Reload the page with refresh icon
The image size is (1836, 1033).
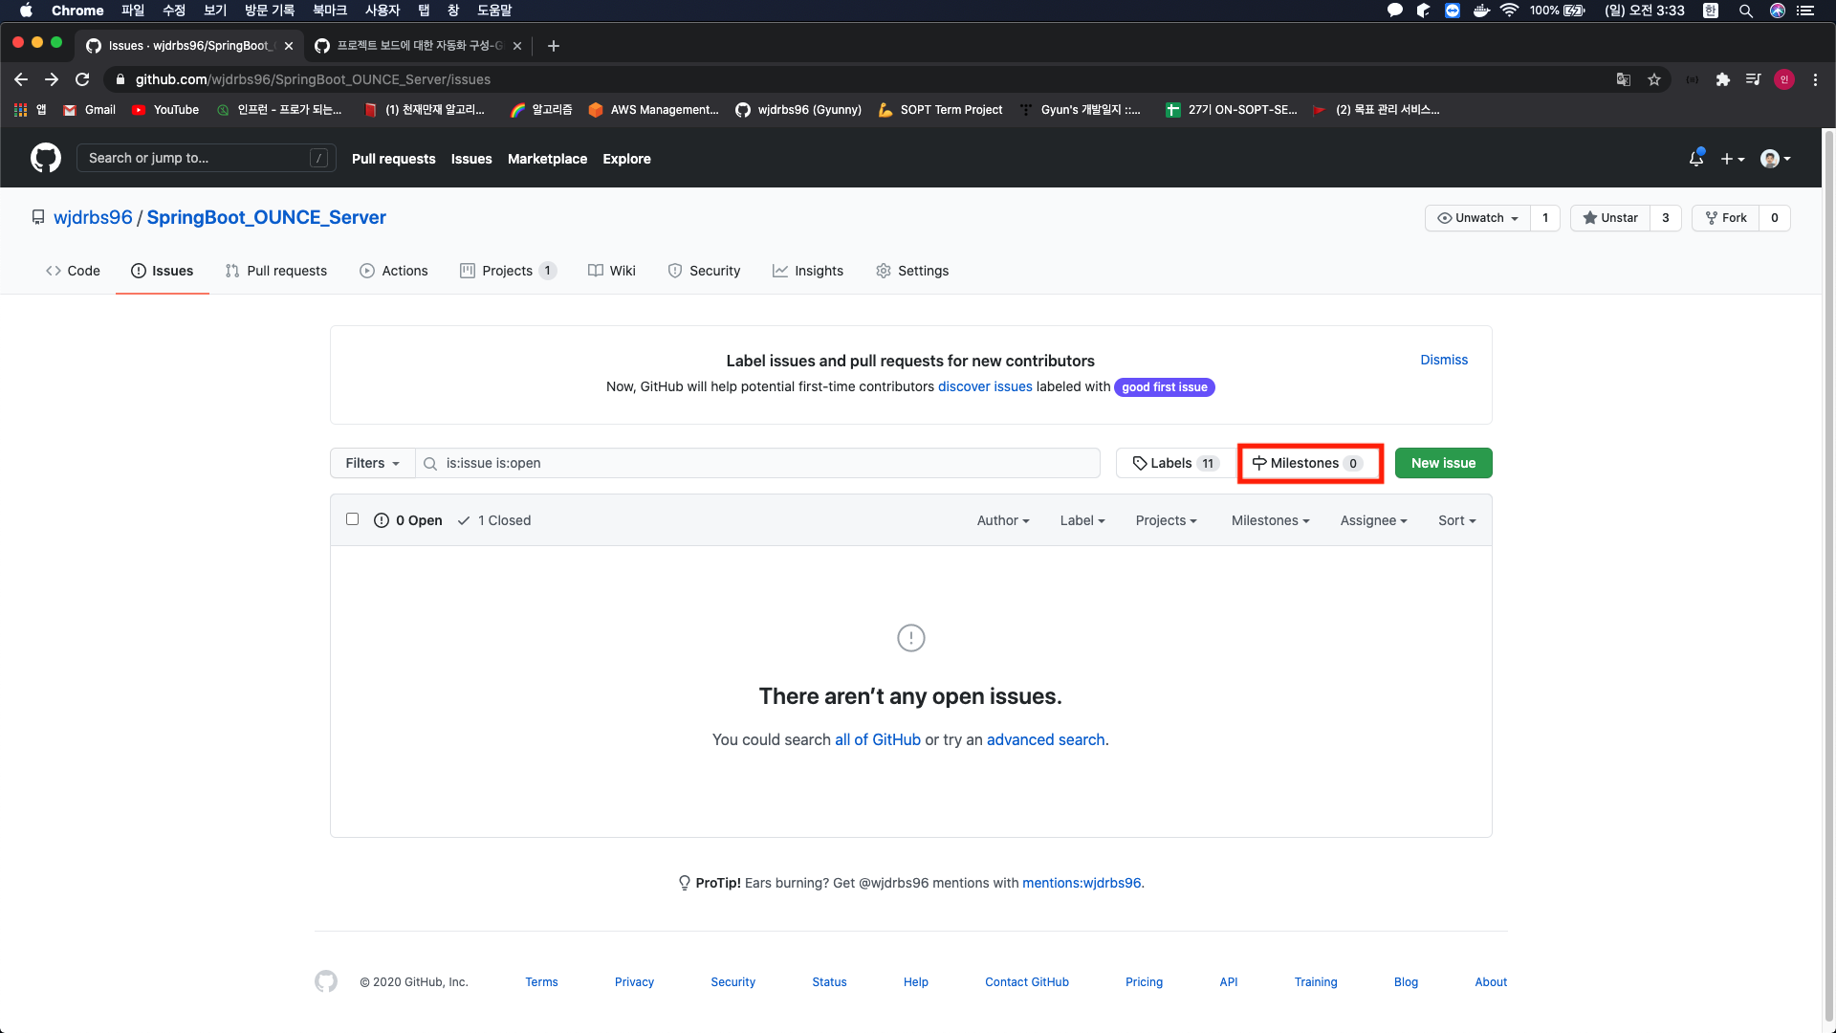click(x=82, y=79)
